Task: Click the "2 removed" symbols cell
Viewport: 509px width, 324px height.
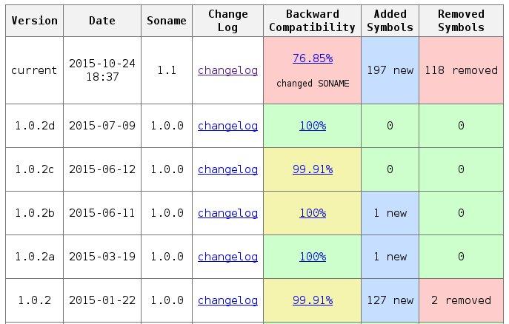Action: point(461,300)
